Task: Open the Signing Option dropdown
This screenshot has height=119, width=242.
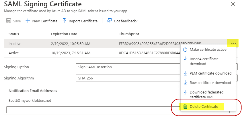Action: [126, 67]
